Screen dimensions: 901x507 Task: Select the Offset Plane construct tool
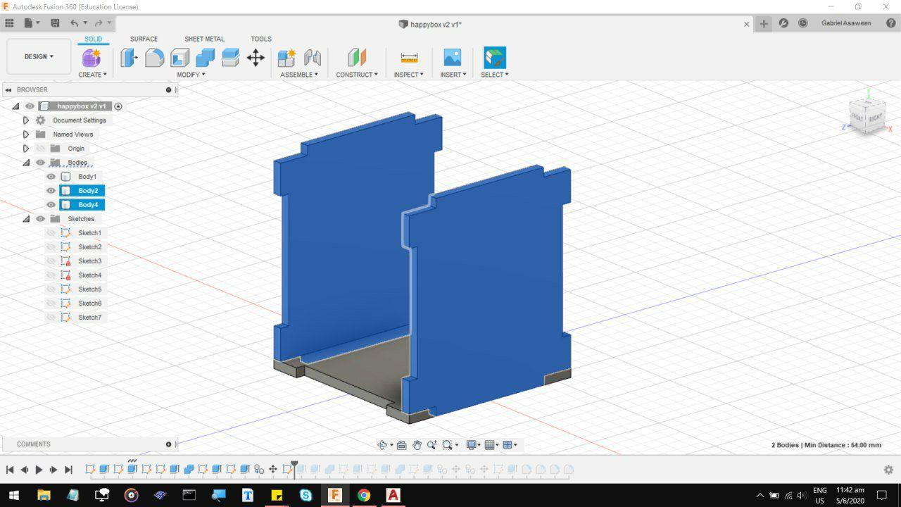[x=357, y=58]
